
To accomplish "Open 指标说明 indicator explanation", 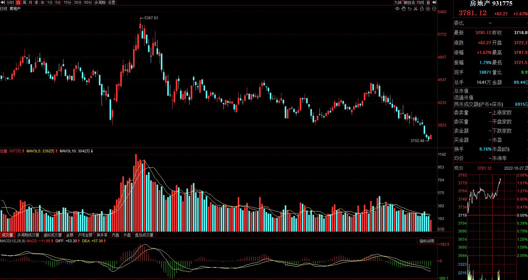I will (427, 241).
